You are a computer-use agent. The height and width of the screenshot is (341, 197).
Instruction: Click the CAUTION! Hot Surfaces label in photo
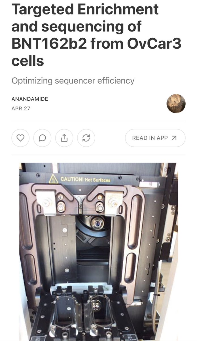click(85, 180)
